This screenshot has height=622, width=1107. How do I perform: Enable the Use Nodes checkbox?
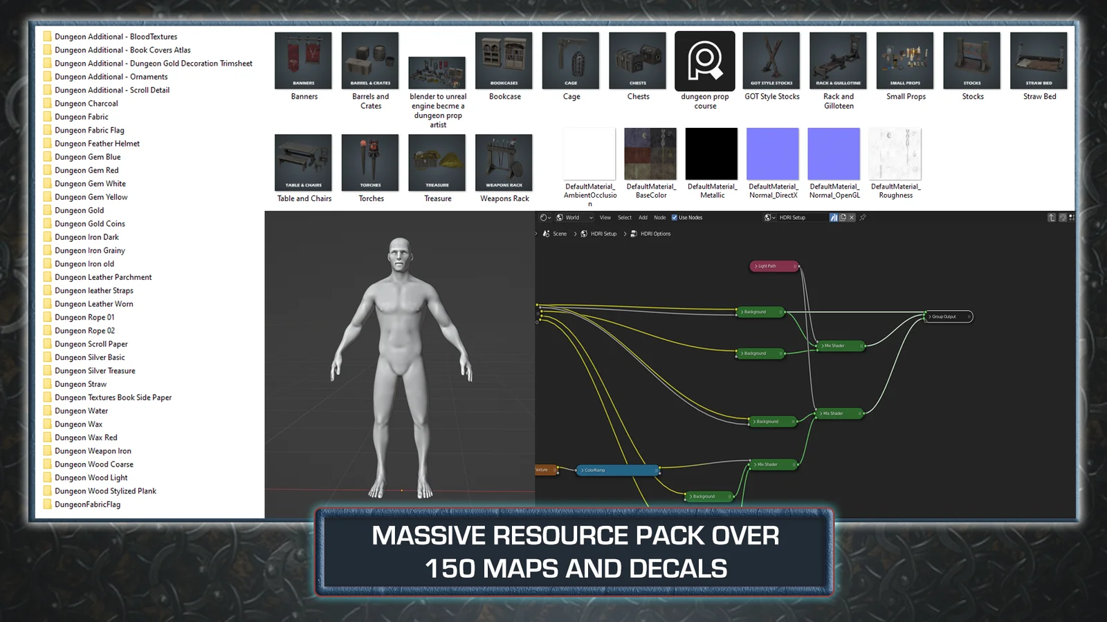coord(675,217)
